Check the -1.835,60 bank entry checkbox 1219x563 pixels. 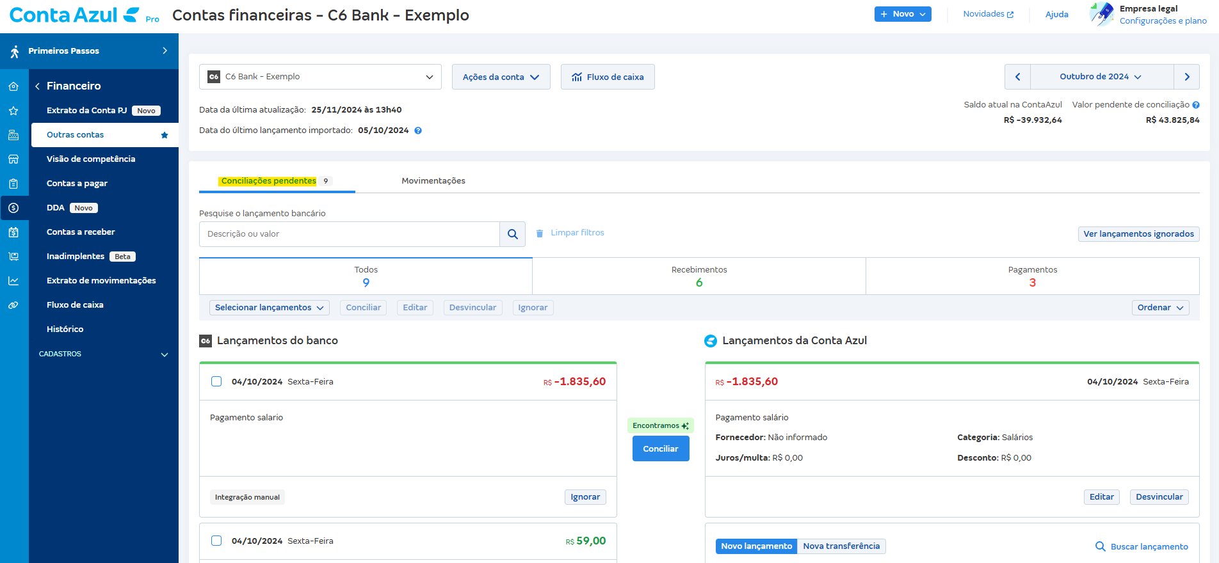[x=216, y=381]
